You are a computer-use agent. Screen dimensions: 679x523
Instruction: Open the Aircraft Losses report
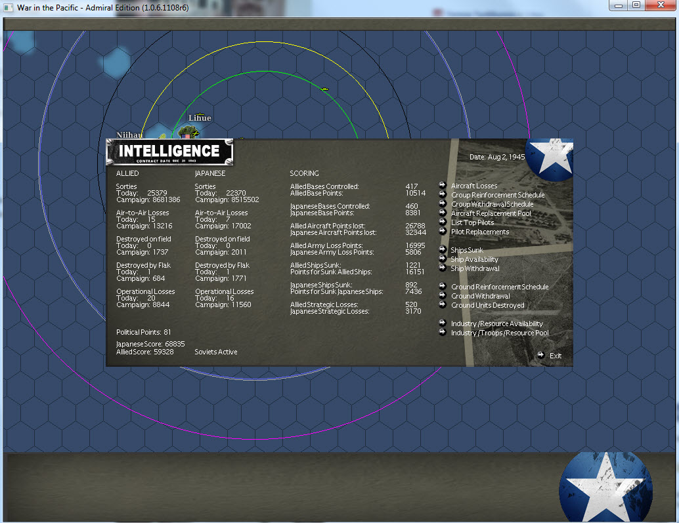click(474, 186)
